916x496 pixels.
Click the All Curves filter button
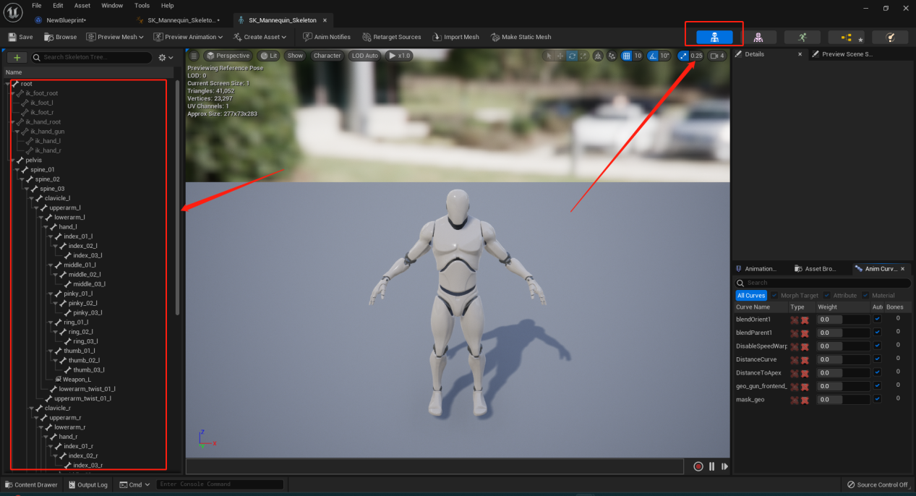pyautogui.click(x=751, y=295)
